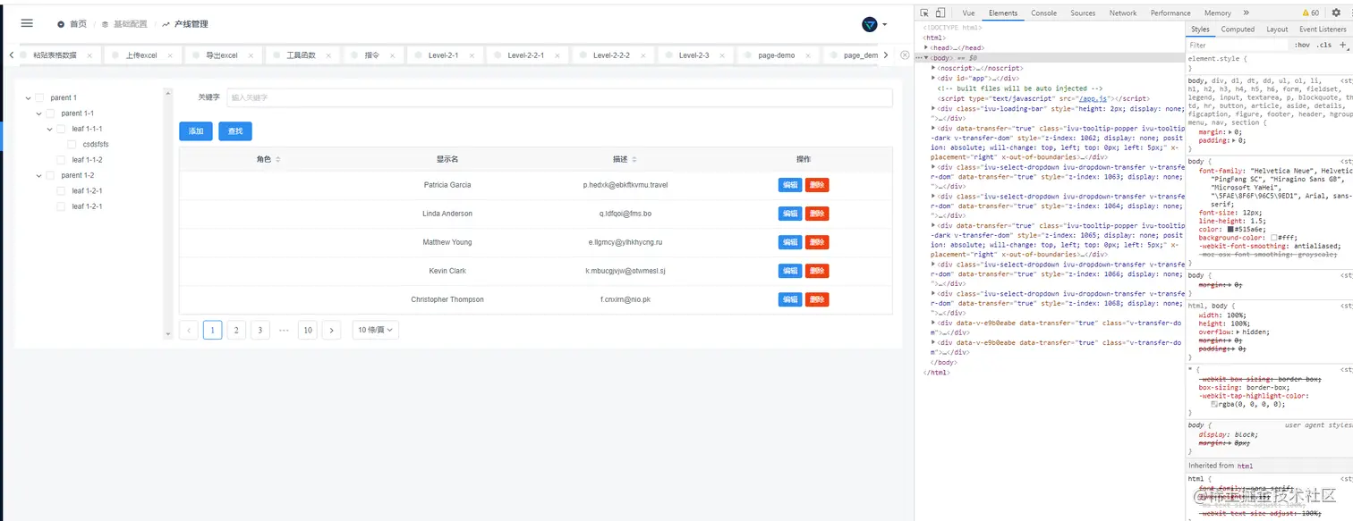
Task: Close the page-demo tab with its x
Action: point(807,55)
